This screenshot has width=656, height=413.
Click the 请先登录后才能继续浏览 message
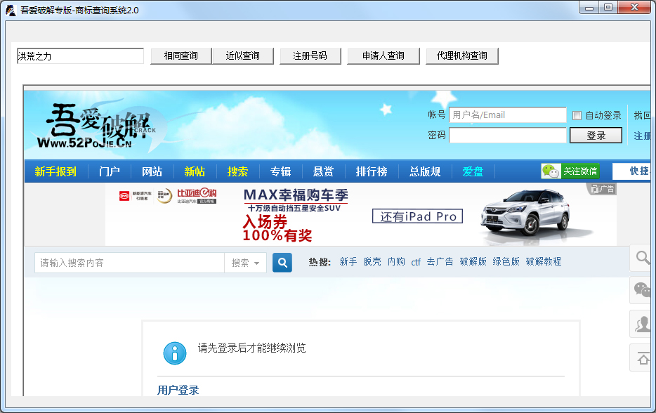pos(252,348)
